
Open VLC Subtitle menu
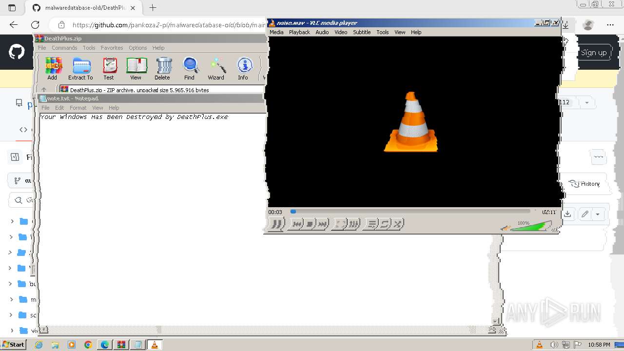362,32
